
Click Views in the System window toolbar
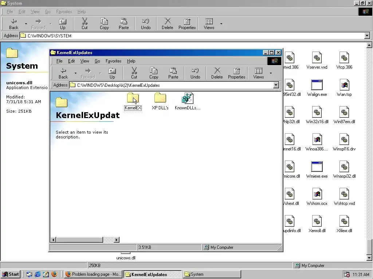[209, 24]
